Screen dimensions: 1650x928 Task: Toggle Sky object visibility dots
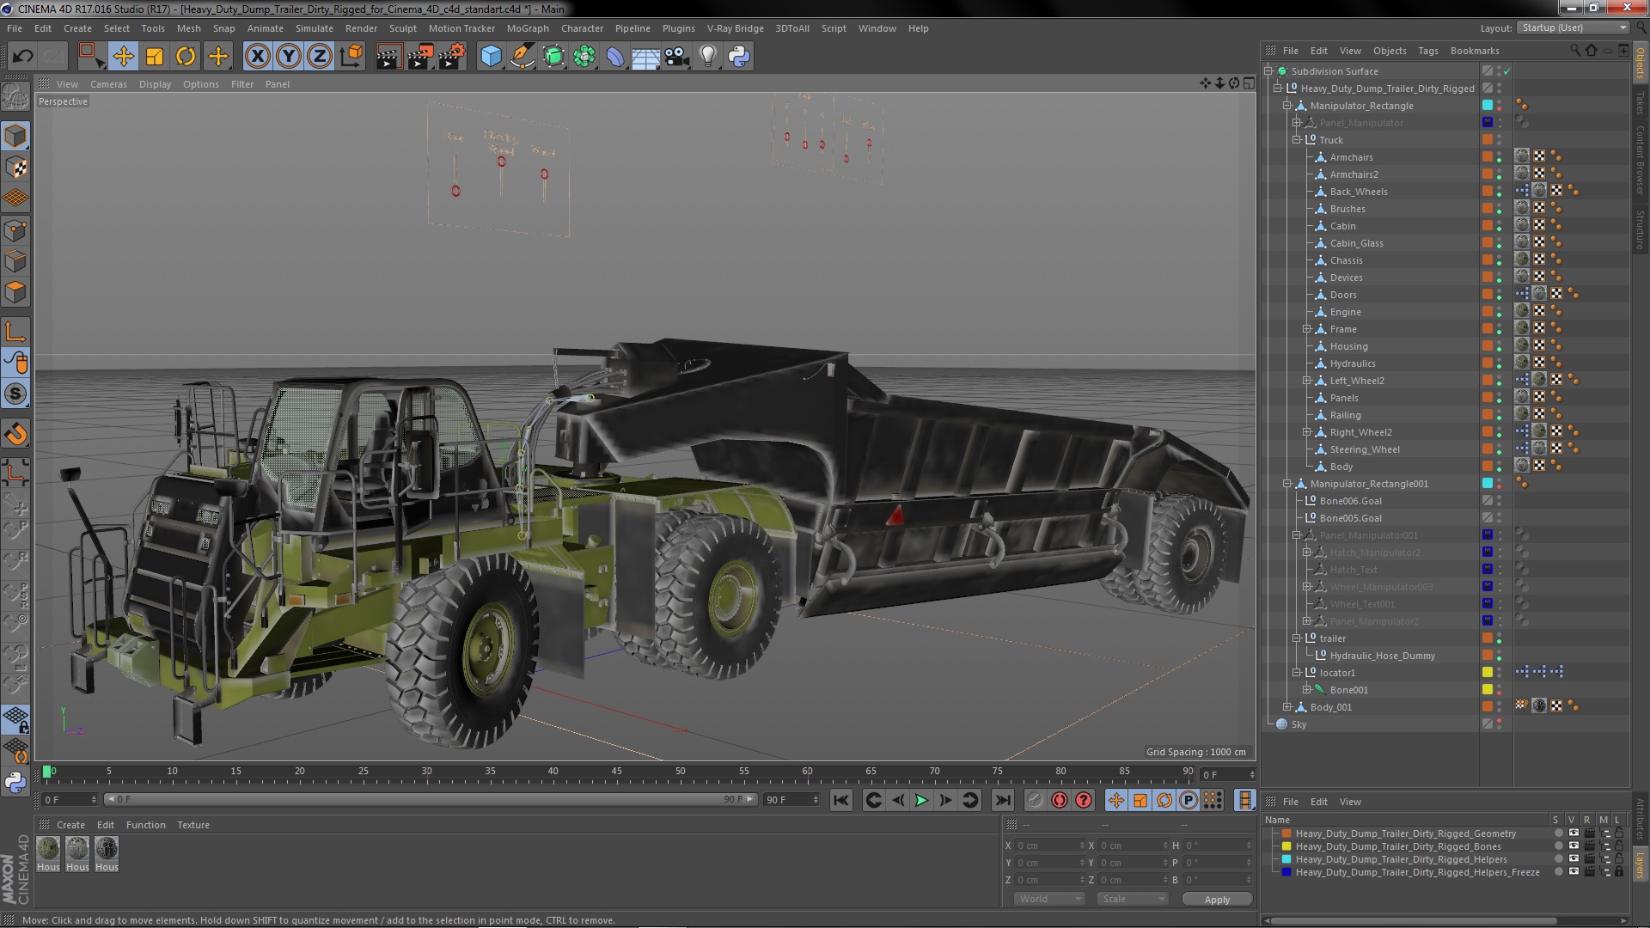[1500, 724]
